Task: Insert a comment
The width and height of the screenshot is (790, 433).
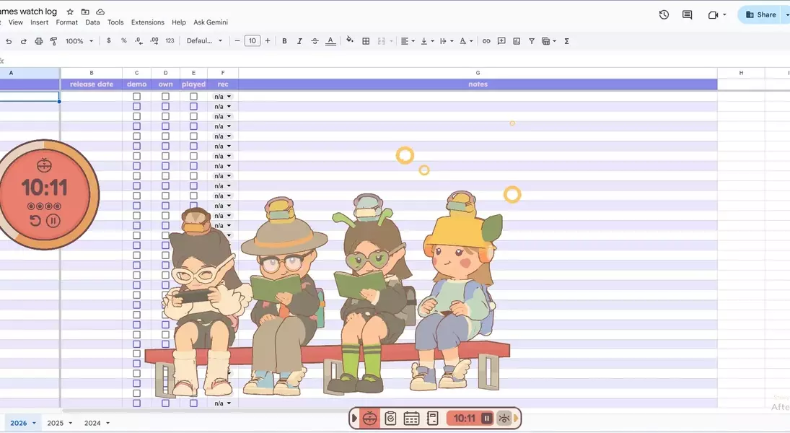Action: click(501, 41)
